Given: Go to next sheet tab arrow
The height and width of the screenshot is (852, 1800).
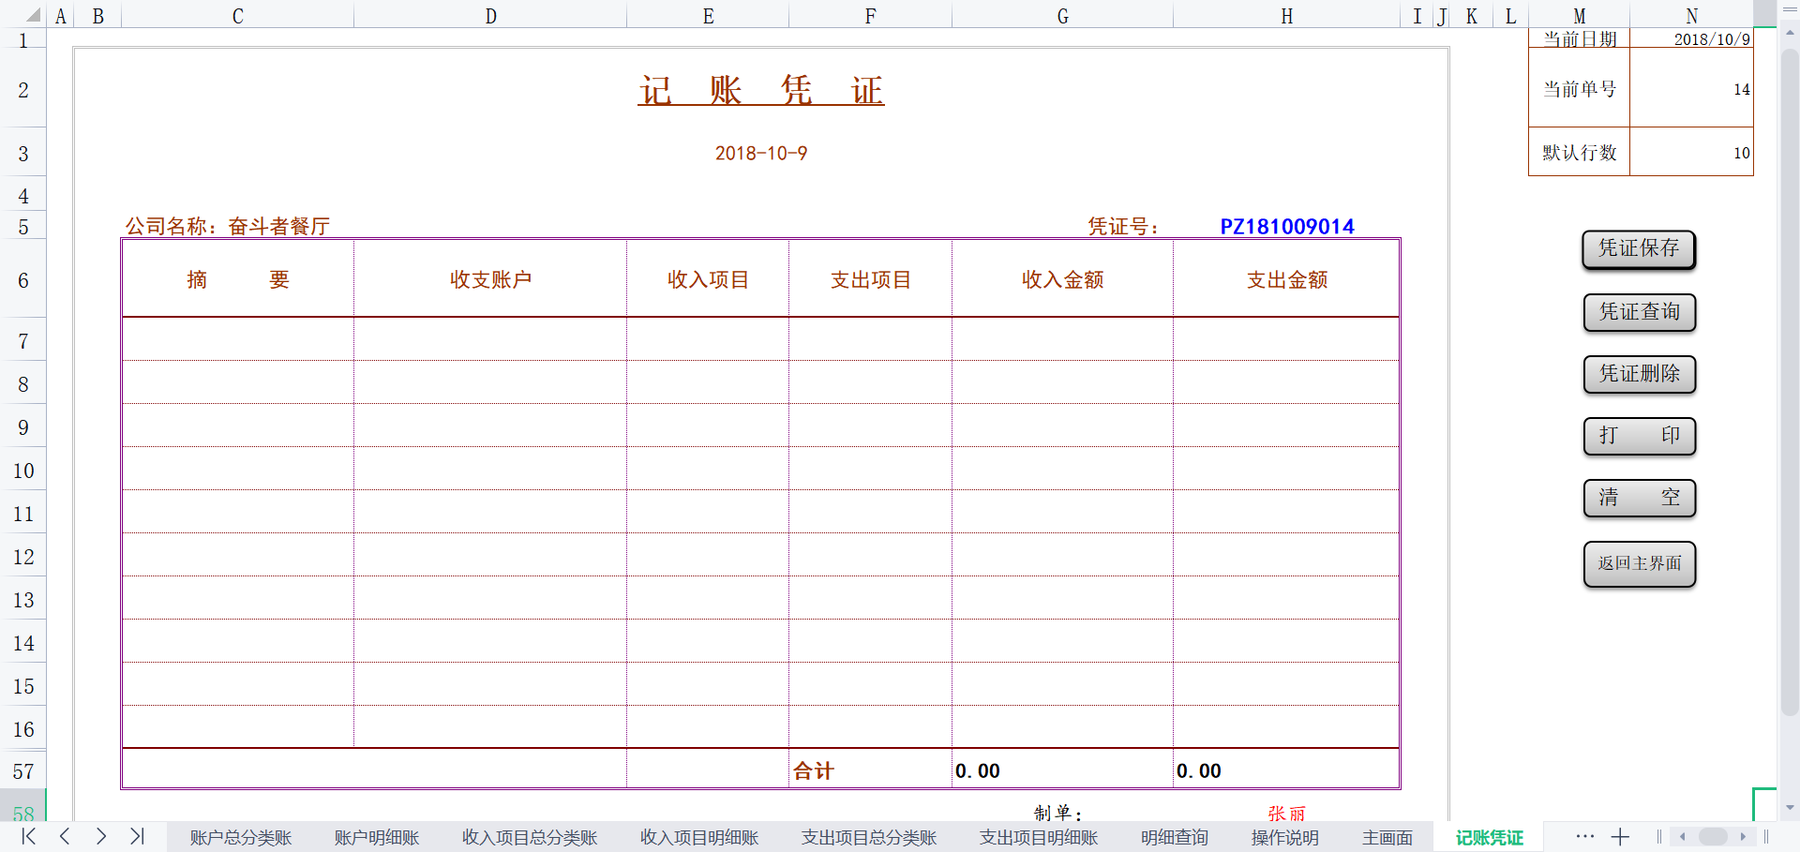Looking at the screenshot, I should 101,836.
